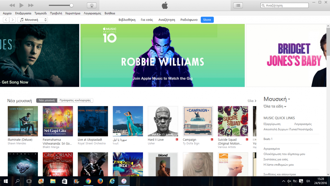Open the Hard II Love album cover
The width and height of the screenshot is (330, 186).
[x=163, y=121]
